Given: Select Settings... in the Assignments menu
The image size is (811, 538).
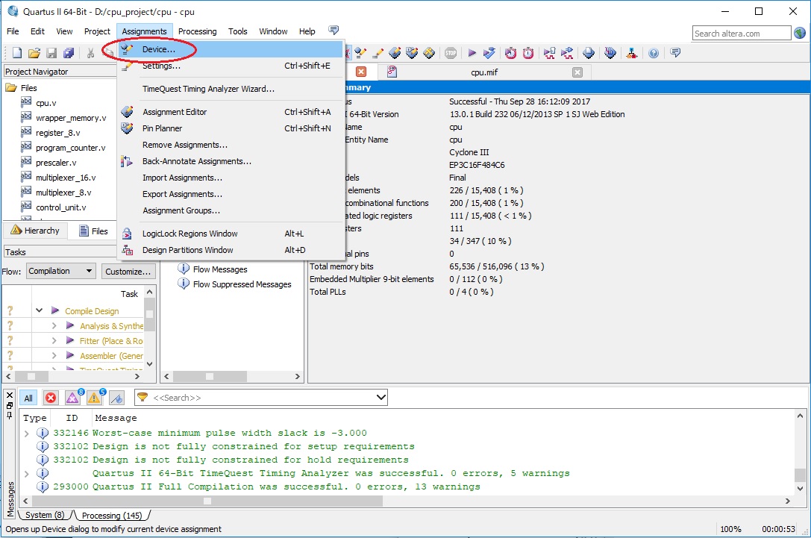Looking at the screenshot, I should [x=231, y=66].
